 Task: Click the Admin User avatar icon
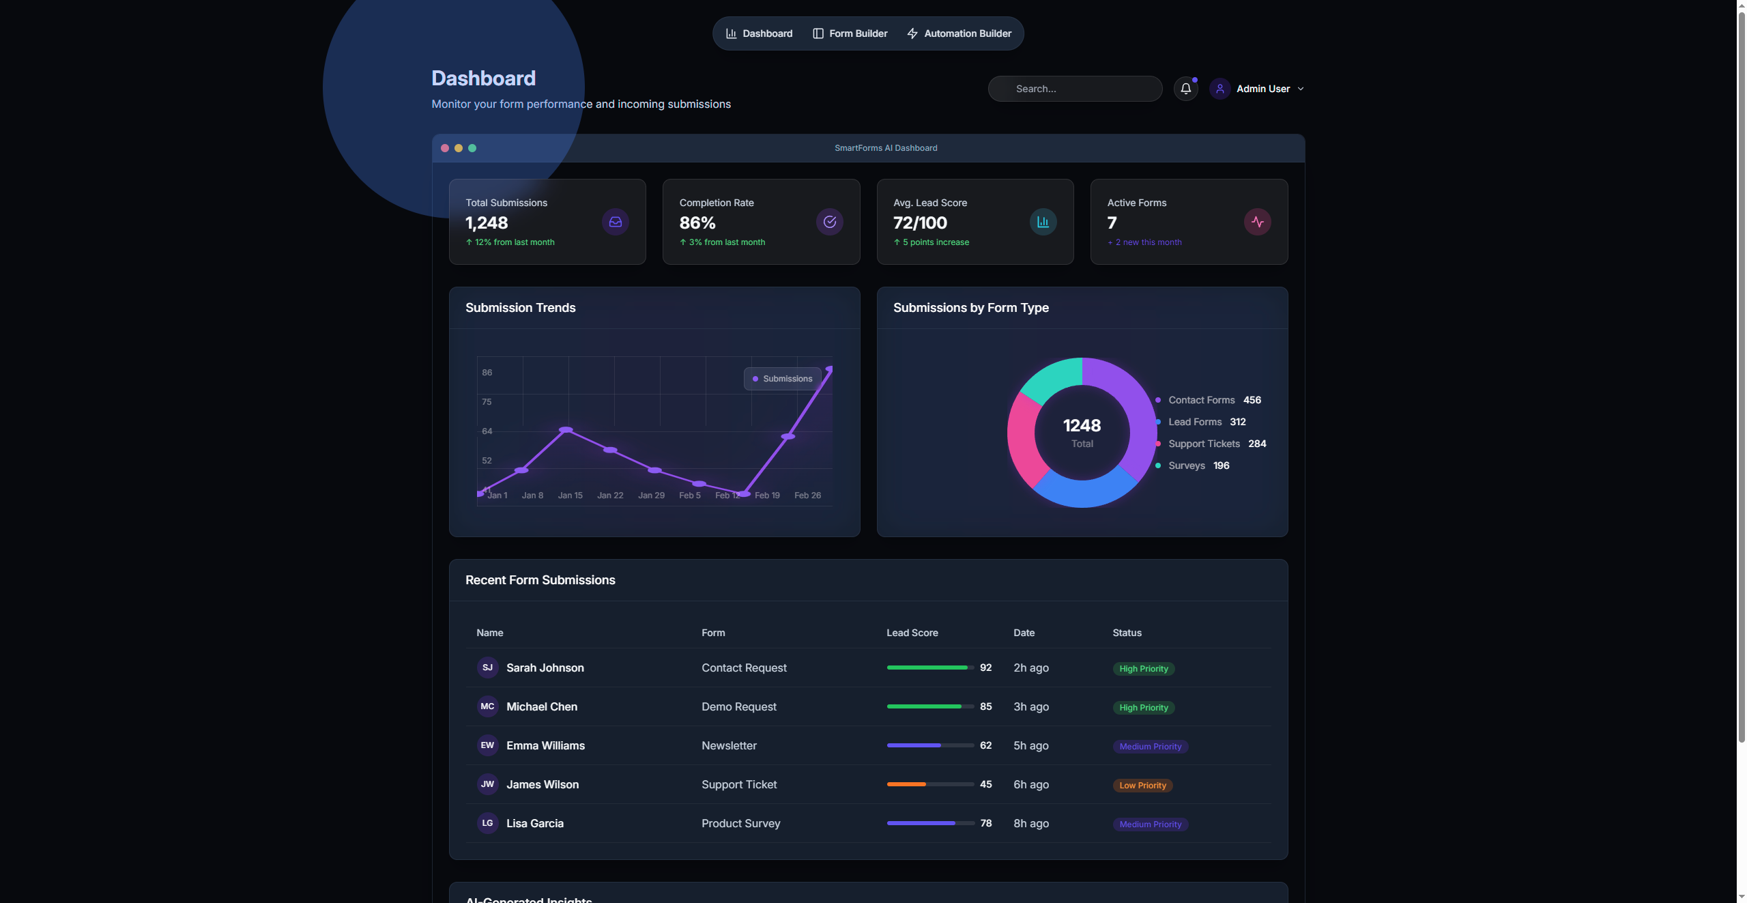click(1219, 89)
